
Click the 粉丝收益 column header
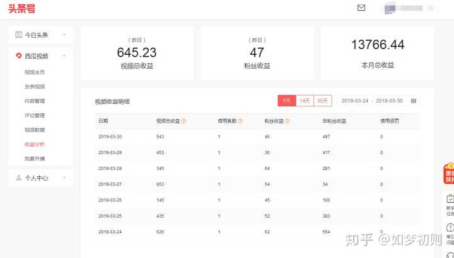click(x=274, y=121)
